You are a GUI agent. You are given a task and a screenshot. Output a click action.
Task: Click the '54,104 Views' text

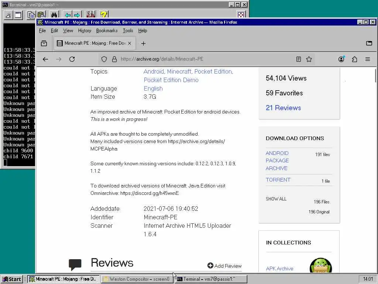tap(286, 78)
